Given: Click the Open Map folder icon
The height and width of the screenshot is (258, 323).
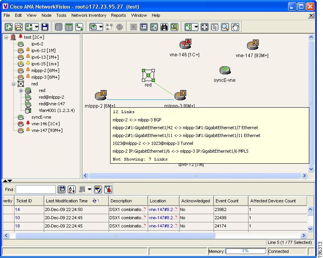Looking at the screenshot, I should tap(19, 27).
